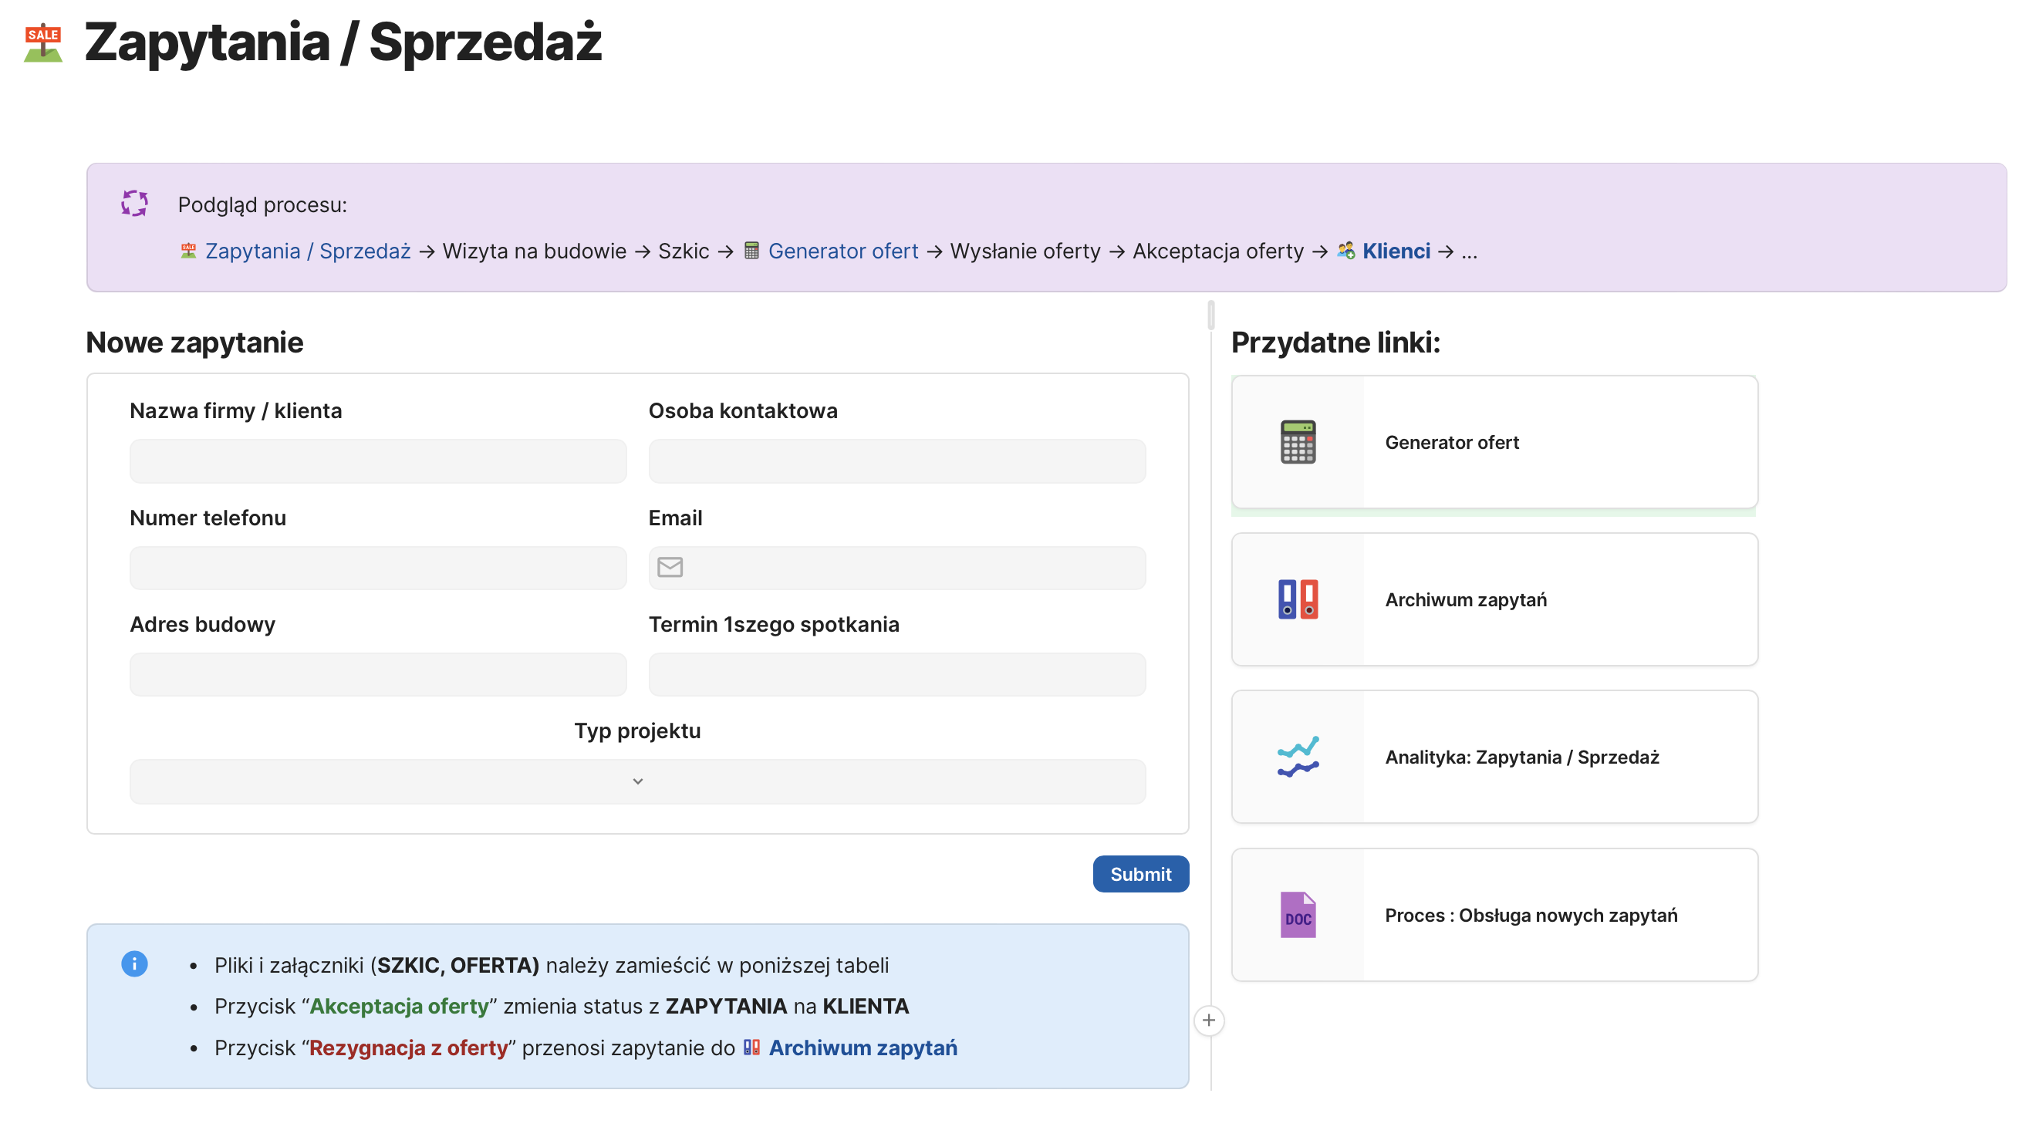This screenshot has height=1137, width=2029.
Task: Click the purple process cycle icon
Action: point(135,203)
